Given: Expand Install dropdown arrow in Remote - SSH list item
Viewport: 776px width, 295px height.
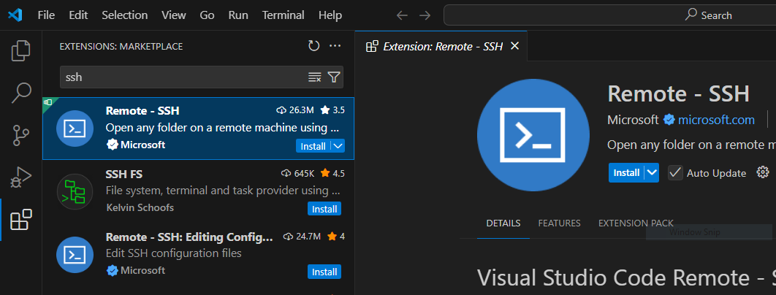Looking at the screenshot, I should point(338,146).
